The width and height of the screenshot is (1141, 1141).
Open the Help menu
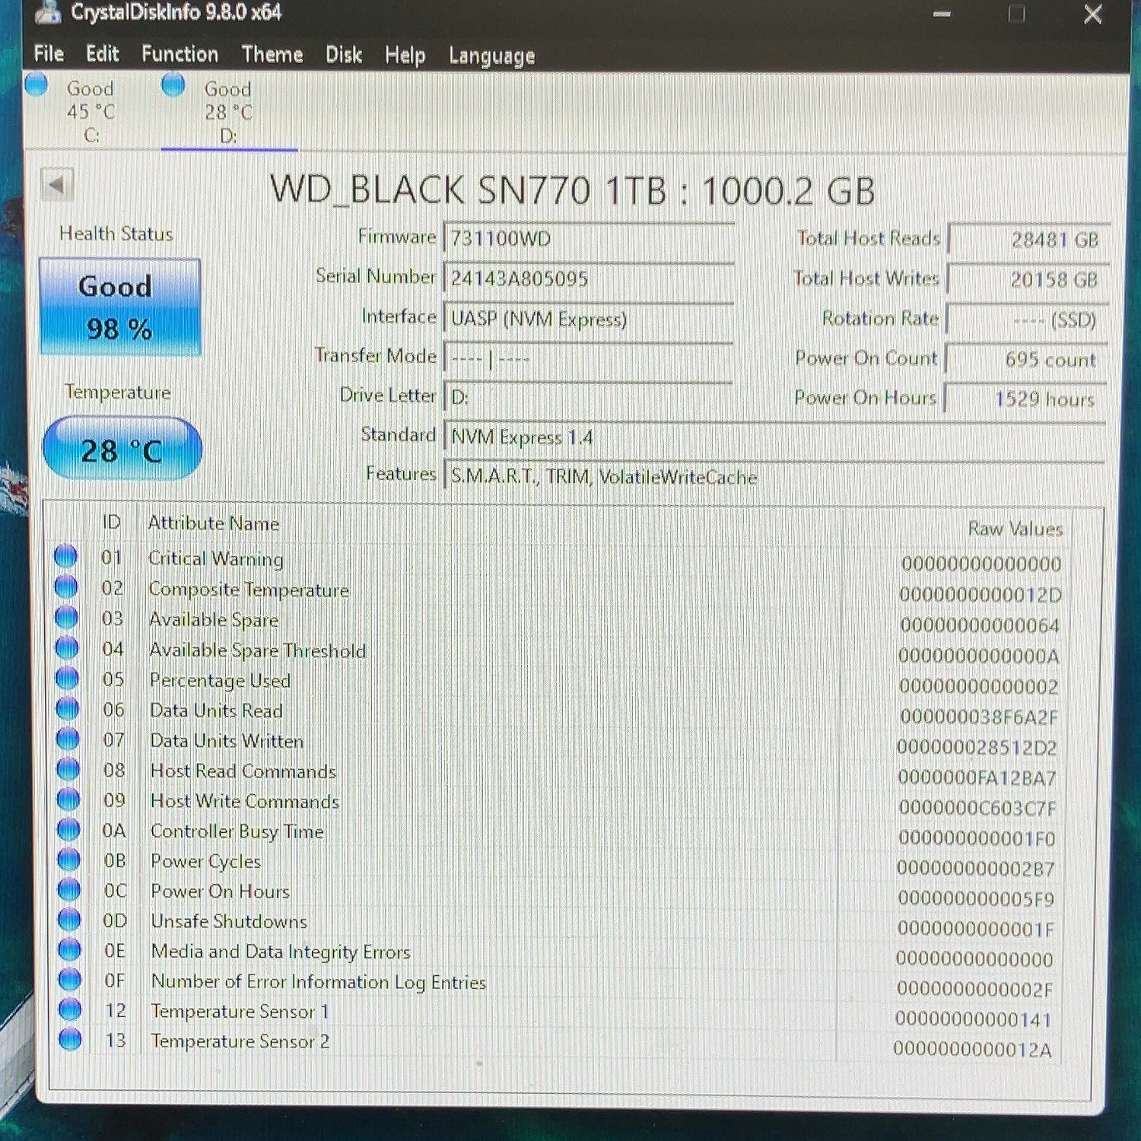pos(405,56)
